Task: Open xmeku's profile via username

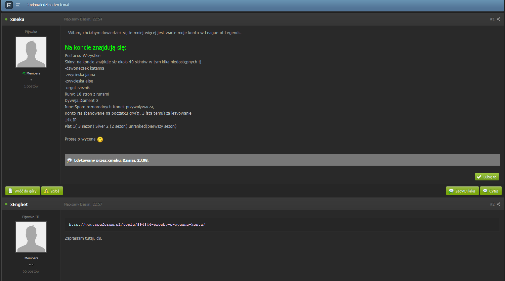Action: (x=17, y=19)
